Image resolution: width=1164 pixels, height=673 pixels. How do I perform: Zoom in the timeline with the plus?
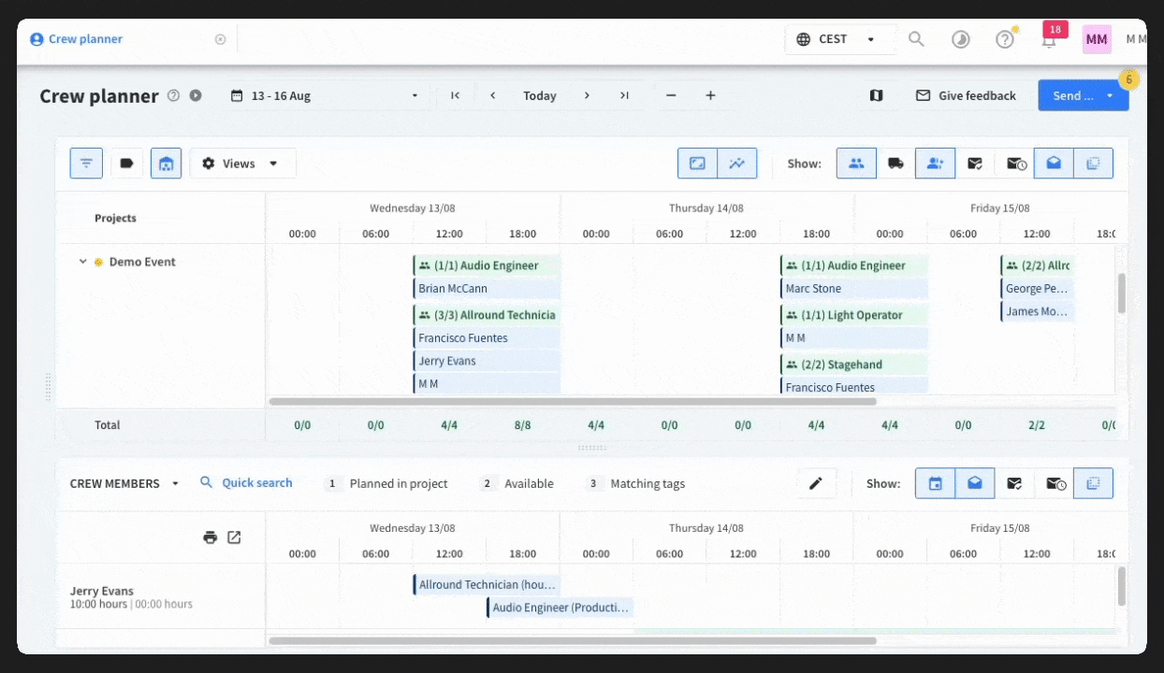click(x=710, y=95)
